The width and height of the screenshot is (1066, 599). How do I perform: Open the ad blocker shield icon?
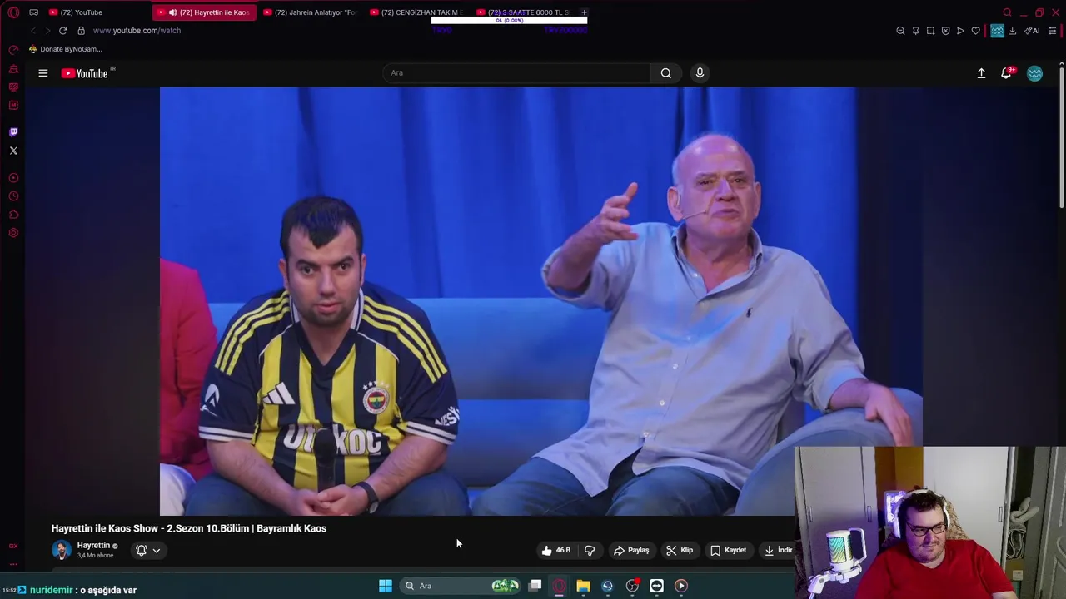(x=945, y=31)
